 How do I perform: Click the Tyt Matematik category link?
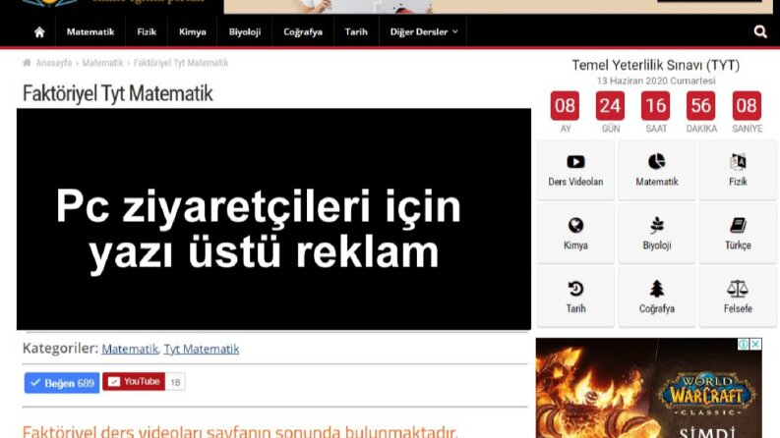pyautogui.click(x=202, y=349)
